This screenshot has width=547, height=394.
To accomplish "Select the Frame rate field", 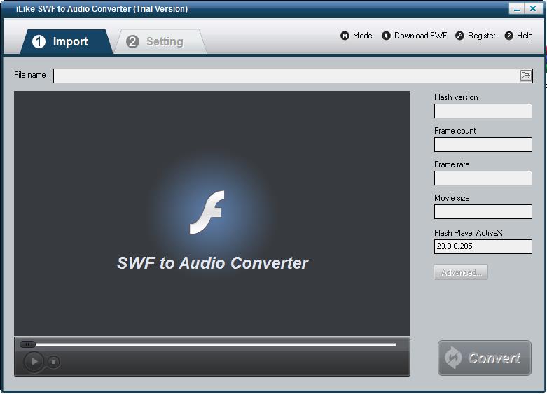I will (483, 178).
